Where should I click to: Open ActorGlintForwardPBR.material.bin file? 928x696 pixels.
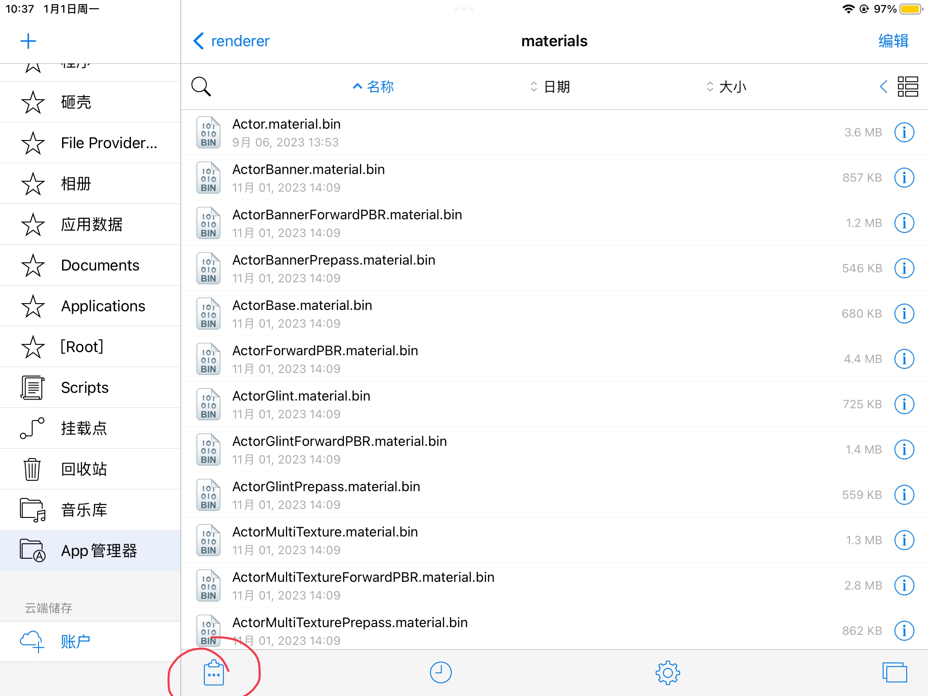coord(554,449)
